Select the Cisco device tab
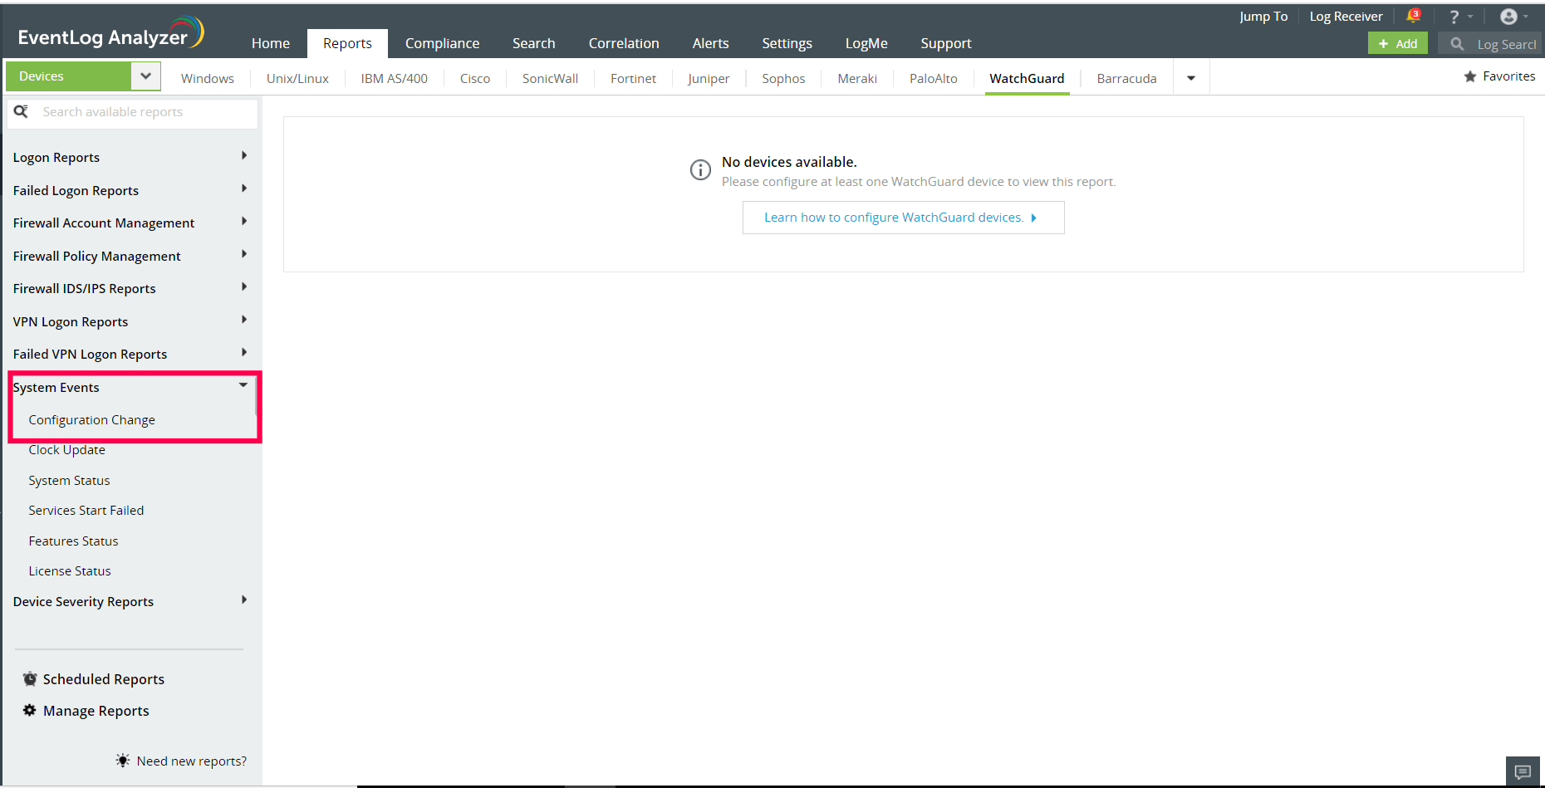 pos(475,79)
